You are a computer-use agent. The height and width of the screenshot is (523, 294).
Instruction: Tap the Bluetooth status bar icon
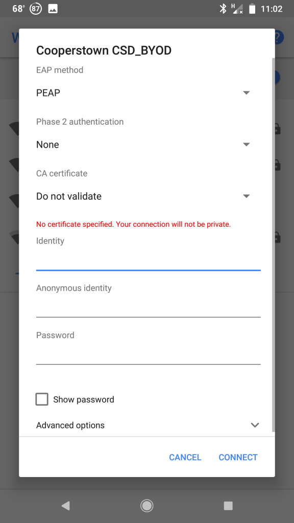(x=223, y=9)
